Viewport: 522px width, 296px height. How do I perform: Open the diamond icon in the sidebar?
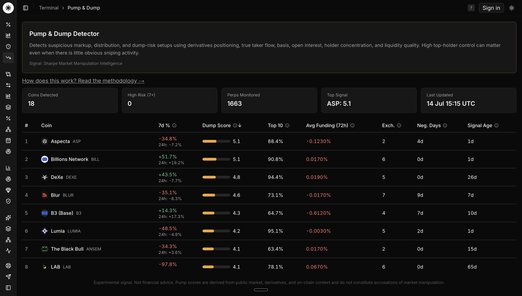click(x=8, y=190)
